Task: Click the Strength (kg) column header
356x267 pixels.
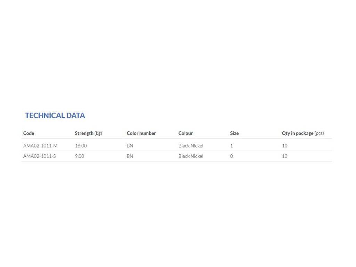Action: pyautogui.click(x=88, y=133)
